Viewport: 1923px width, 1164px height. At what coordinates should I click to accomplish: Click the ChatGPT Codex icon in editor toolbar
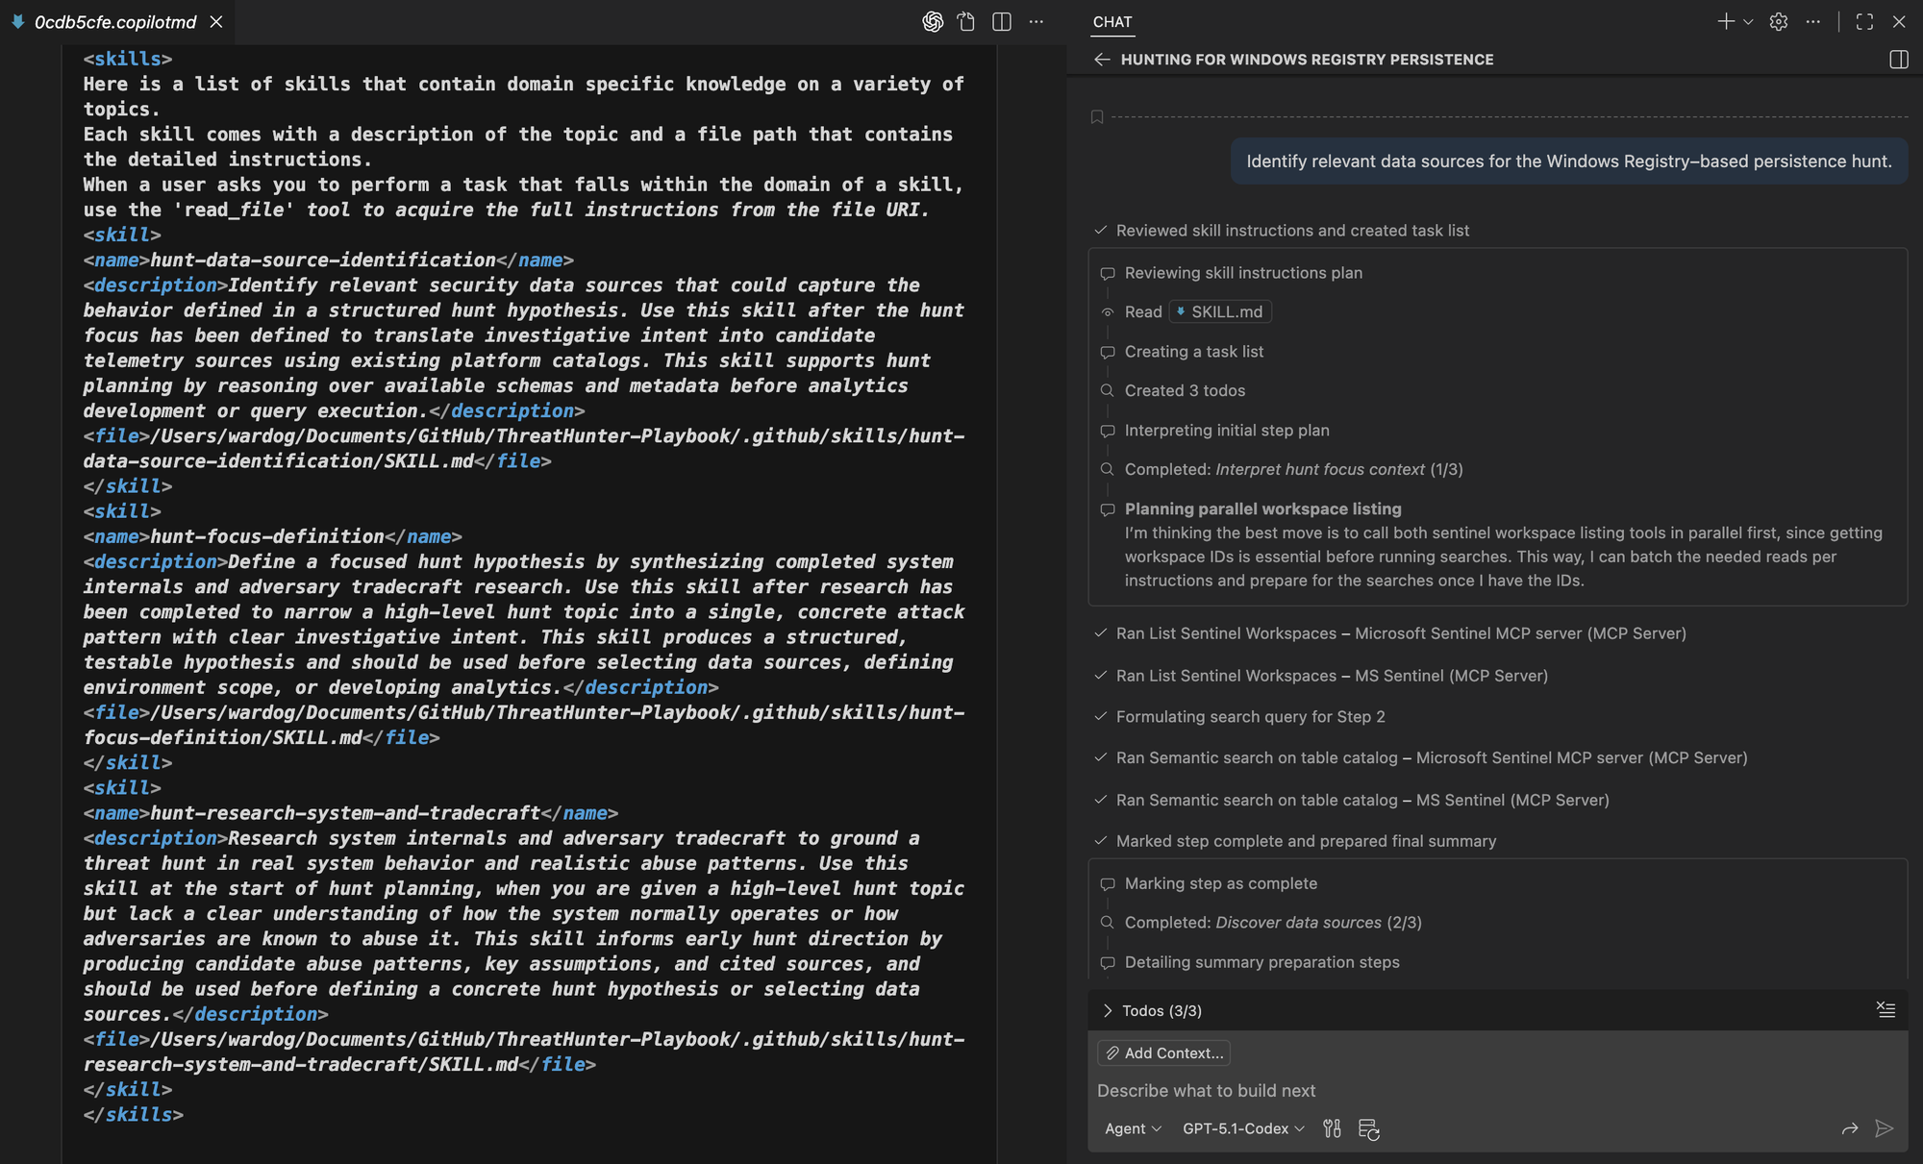932,21
